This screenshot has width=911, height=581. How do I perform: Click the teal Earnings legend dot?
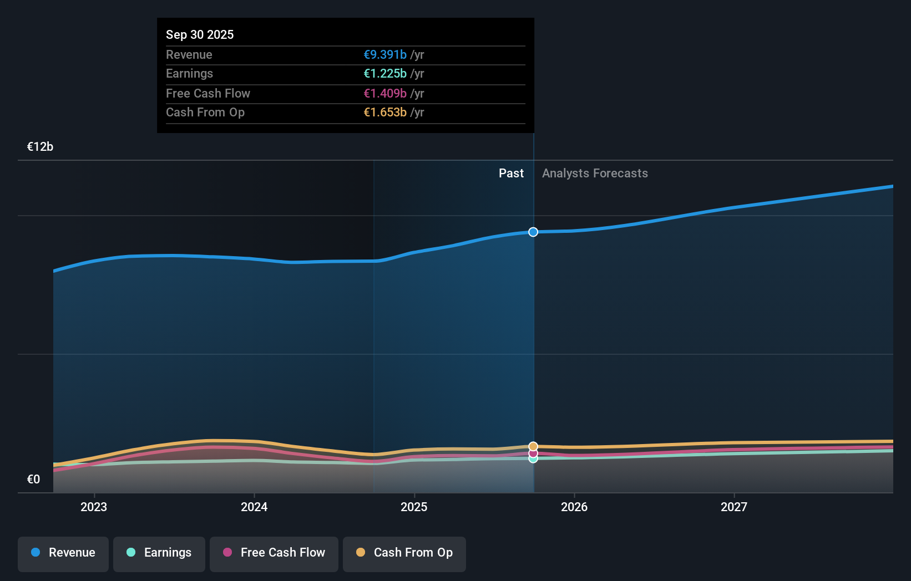click(x=130, y=553)
